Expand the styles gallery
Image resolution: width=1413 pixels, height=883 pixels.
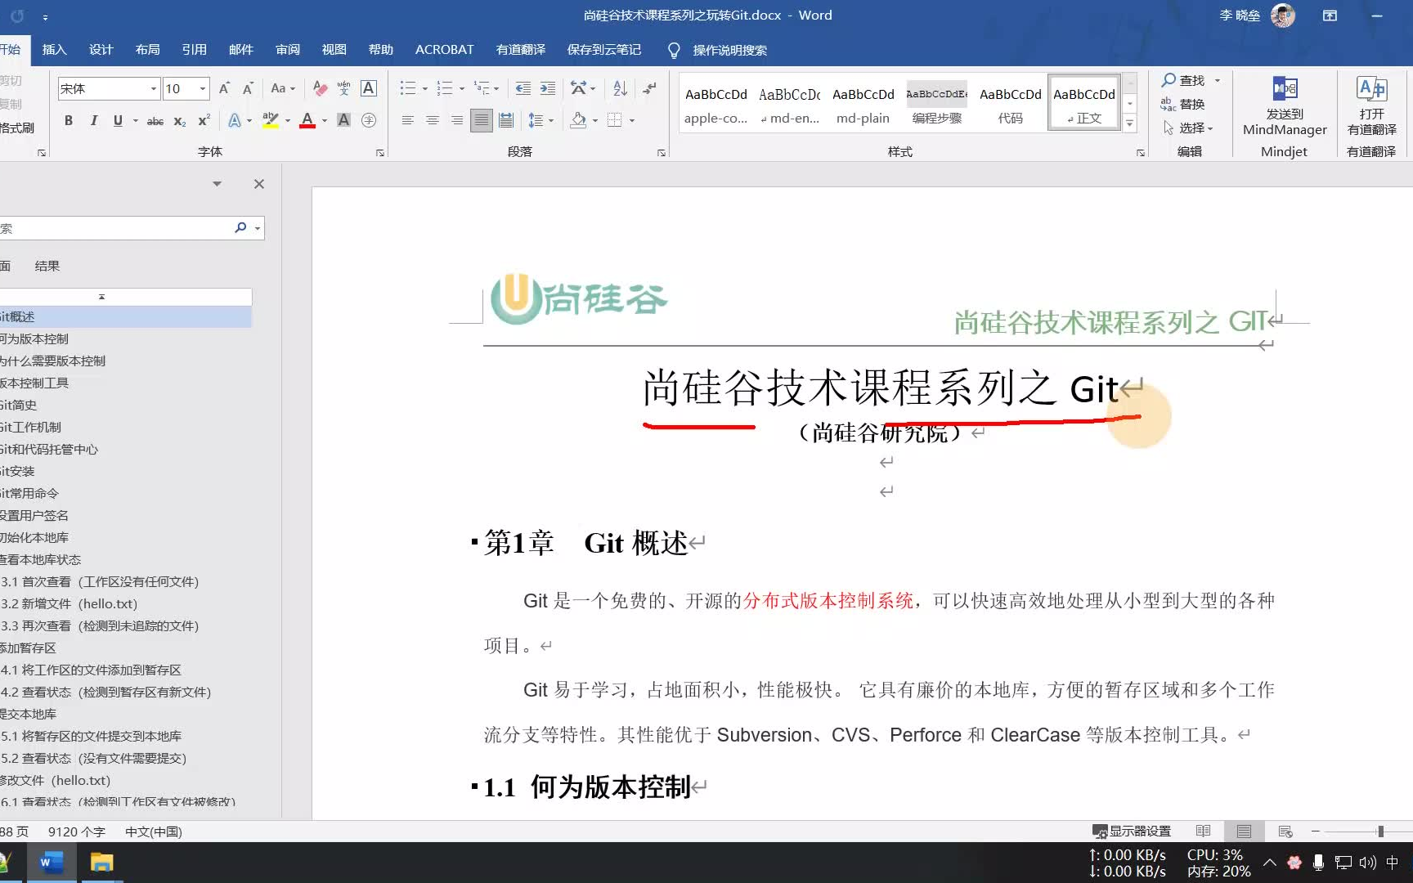[1130, 123]
